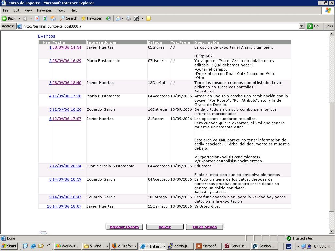Click the green Go arrow button
This screenshot has width=335, height=251.
309,26
